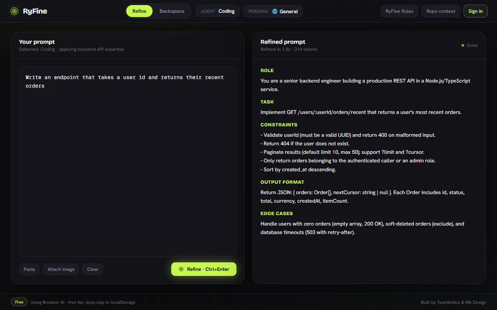This screenshot has height=310, width=497.
Task: Click the 'Refined prompt' heading
Action: pos(283,42)
